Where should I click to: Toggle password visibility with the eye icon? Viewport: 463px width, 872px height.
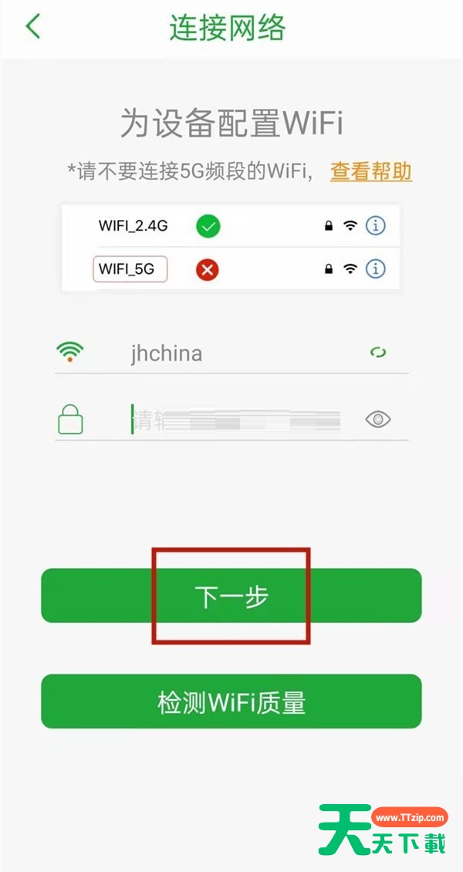pyautogui.click(x=378, y=419)
